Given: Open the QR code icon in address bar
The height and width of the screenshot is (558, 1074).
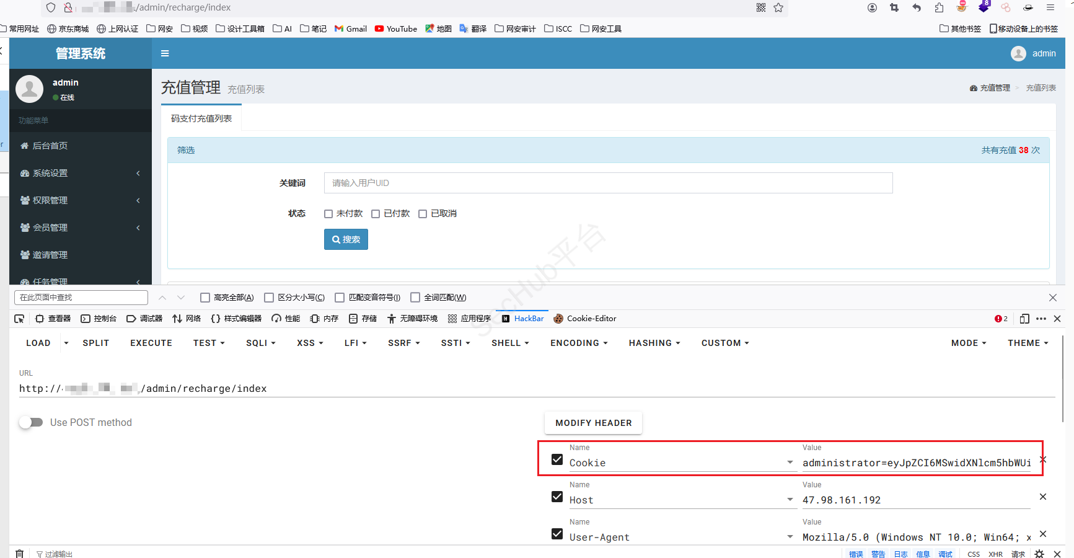Looking at the screenshot, I should (761, 7).
